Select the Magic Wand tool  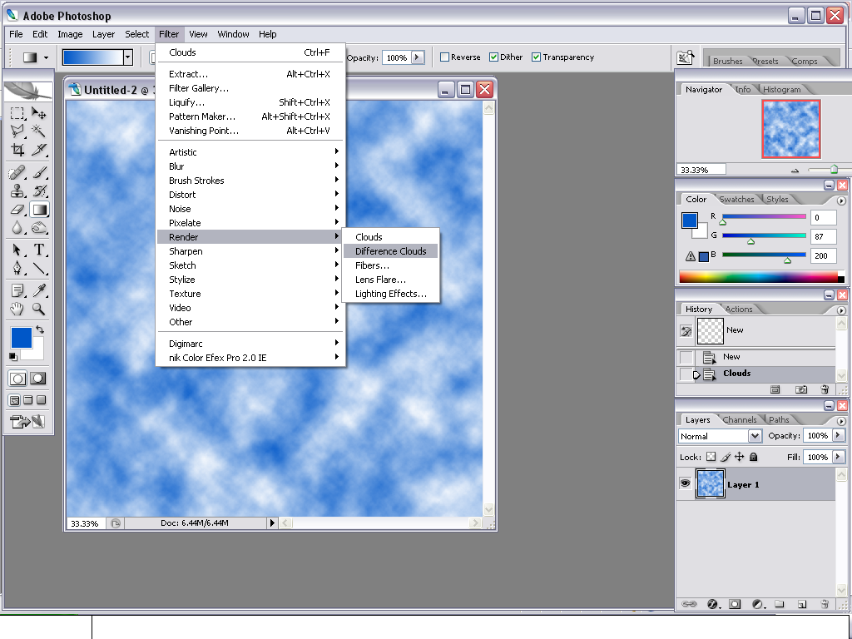pos(38,131)
